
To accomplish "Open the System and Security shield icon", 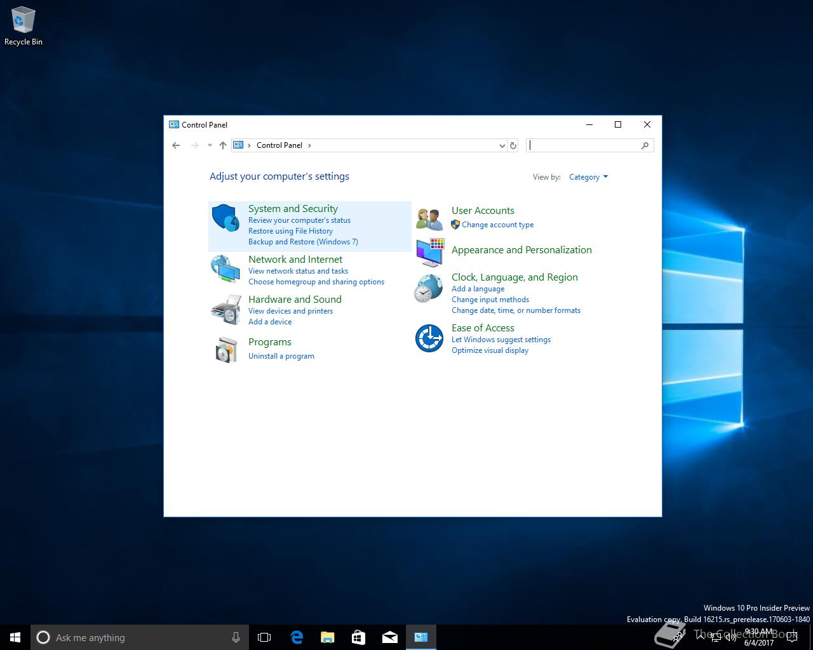I will 225,218.
